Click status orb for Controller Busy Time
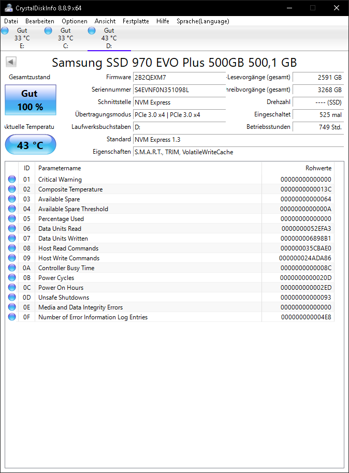 [x=12, y=268]
